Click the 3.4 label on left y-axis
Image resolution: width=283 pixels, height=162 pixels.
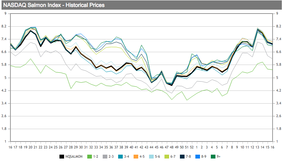[4, 103]
